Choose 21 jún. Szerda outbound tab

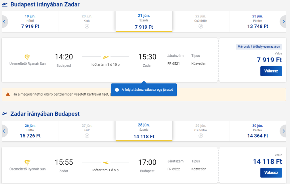tap(144, 22)
